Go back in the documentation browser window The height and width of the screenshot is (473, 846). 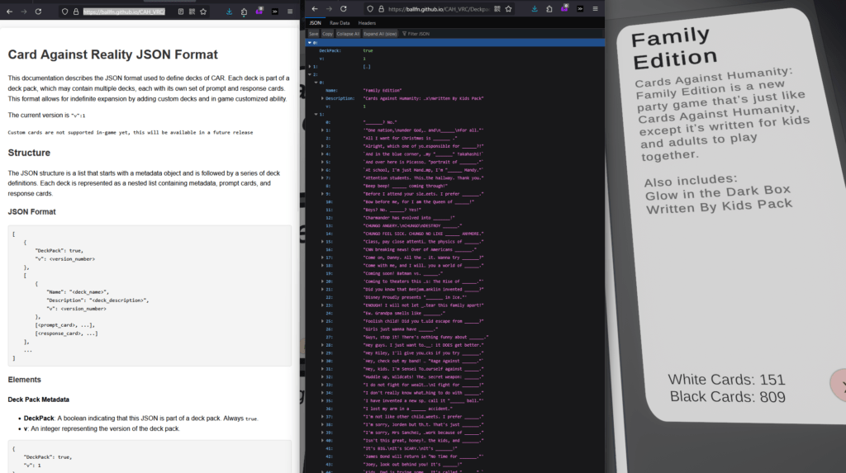(x=9, y=12)
